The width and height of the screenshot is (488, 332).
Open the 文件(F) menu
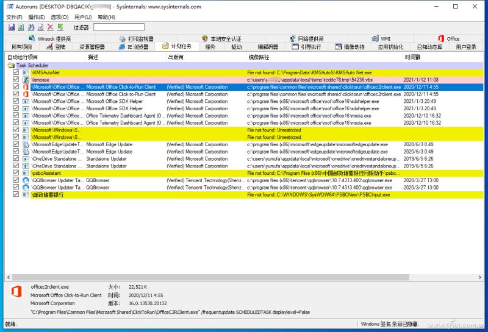click(x=13, y=17)
